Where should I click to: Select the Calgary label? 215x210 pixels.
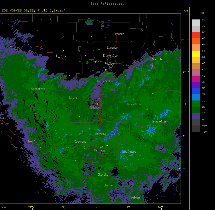100,150
